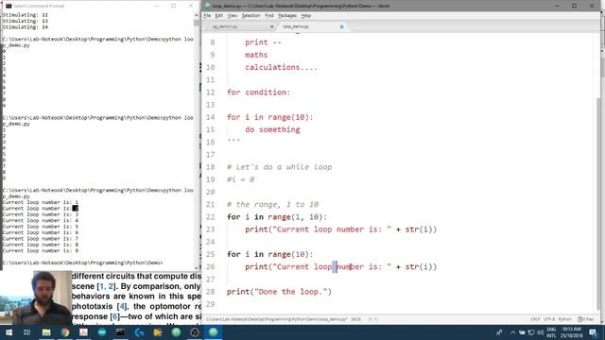Open the Windows Start menu
This screenshot has height=340, width=605.
point(9,332)
